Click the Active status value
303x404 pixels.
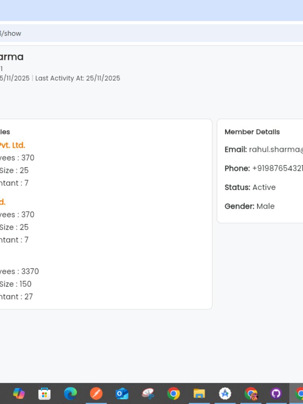(x=264, y=187)
